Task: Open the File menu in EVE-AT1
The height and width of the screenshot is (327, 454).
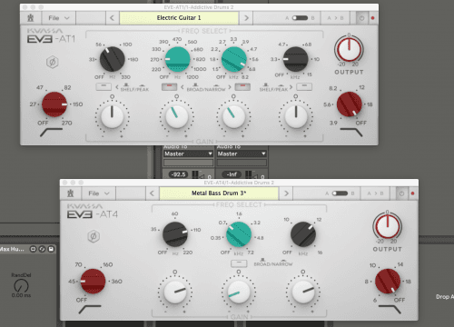Action: click(x=59, y=18)
